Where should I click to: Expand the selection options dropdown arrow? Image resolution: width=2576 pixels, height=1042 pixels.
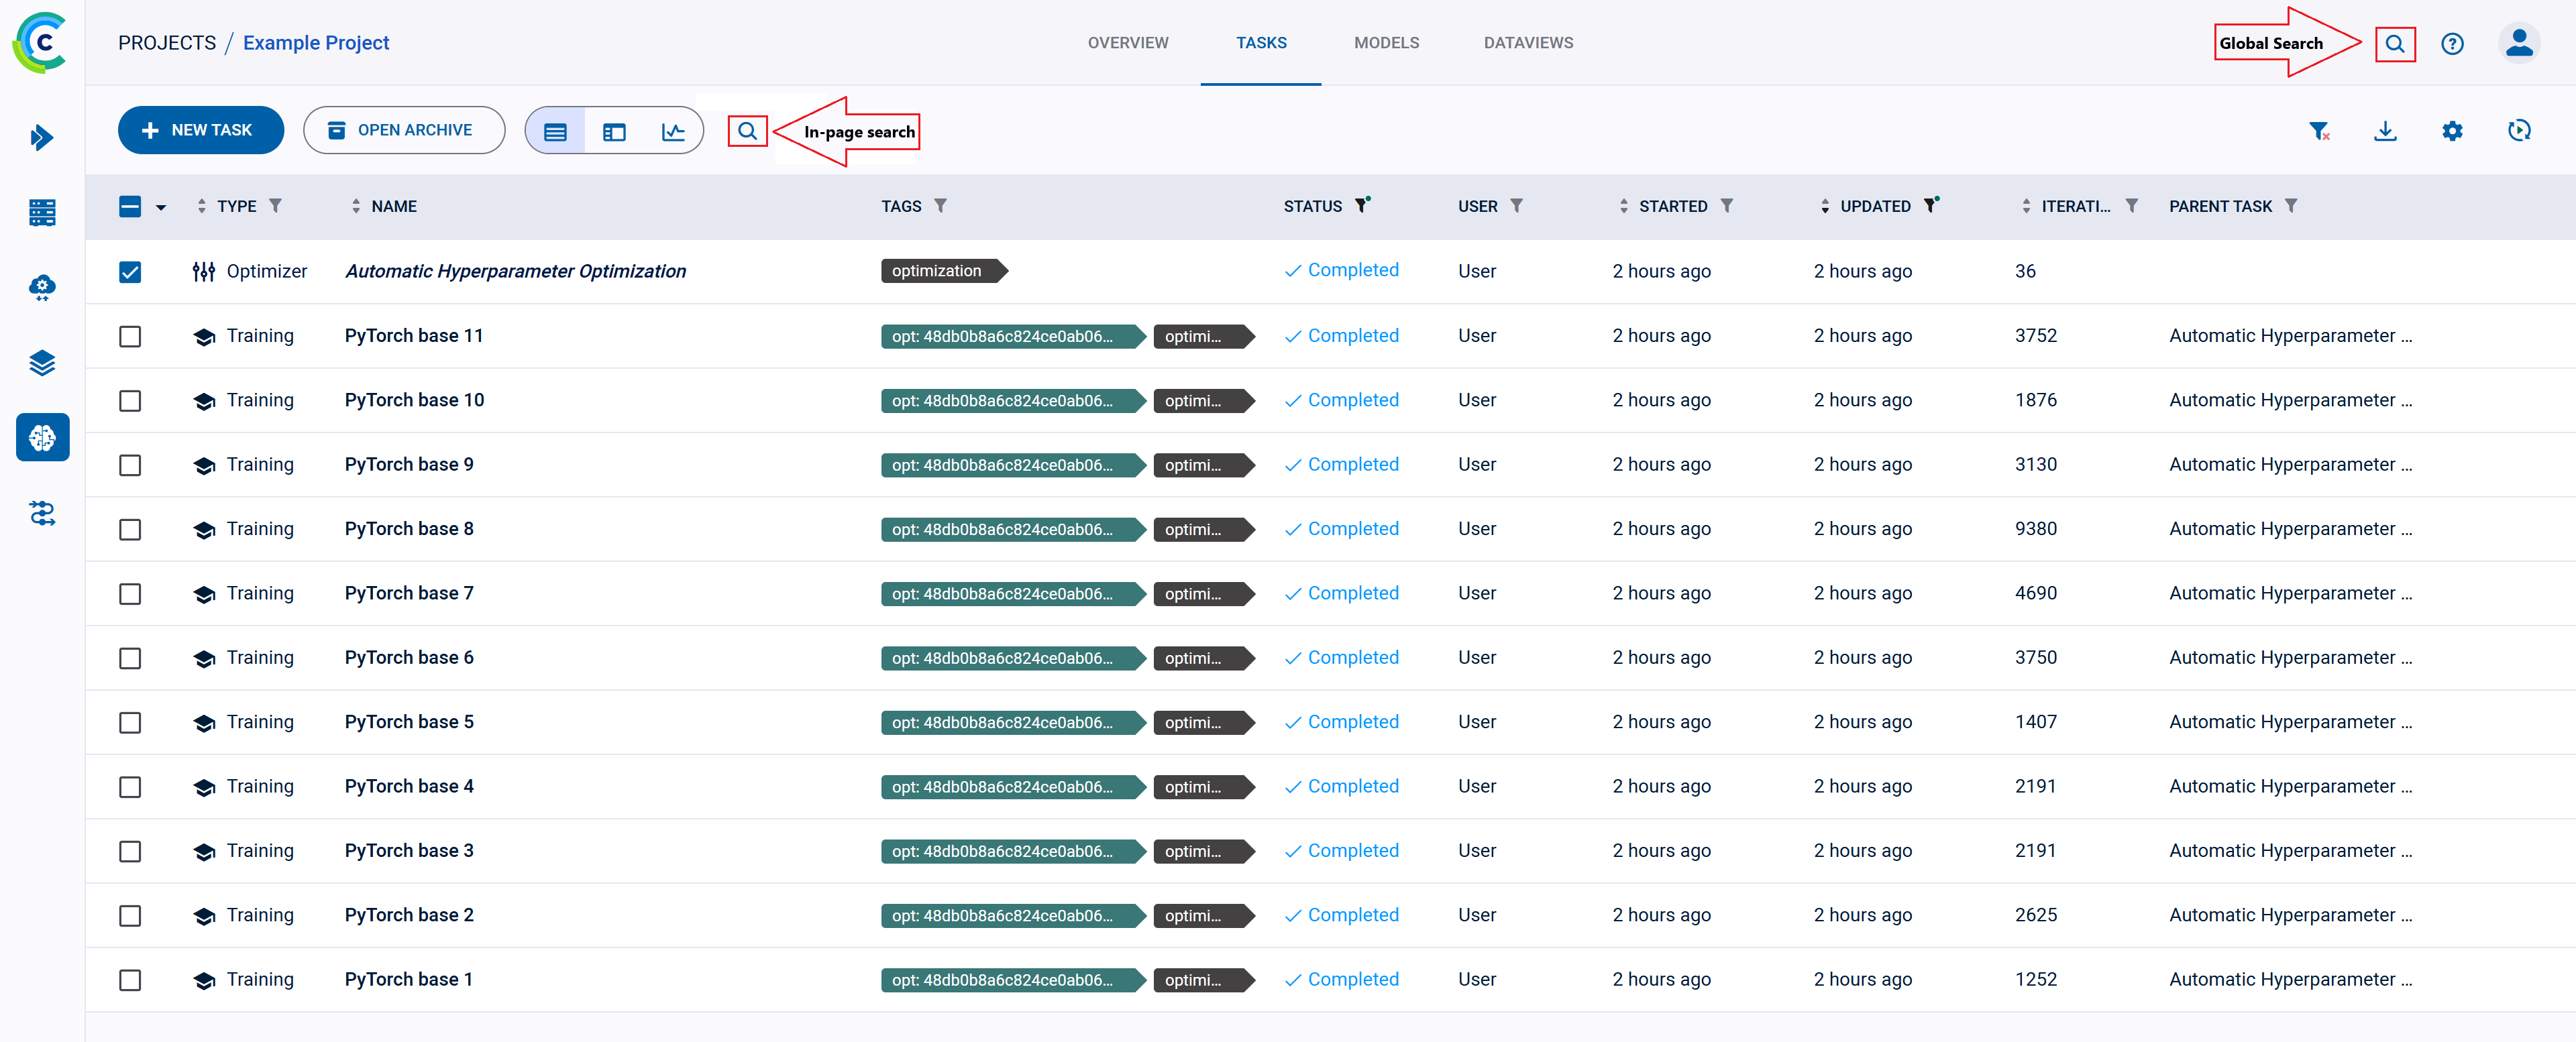click(162, 207)
